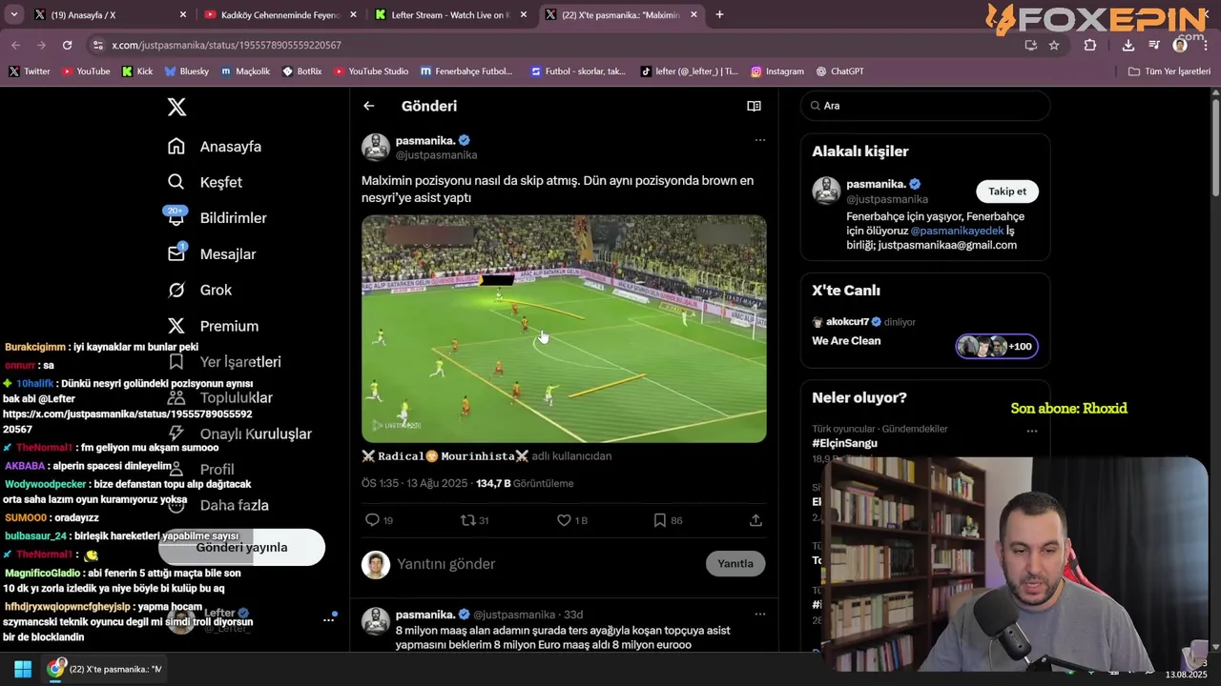Expand the Tüm Yer İşaretleri folder
This screenshot has width=1221, height=686.
1169,71
